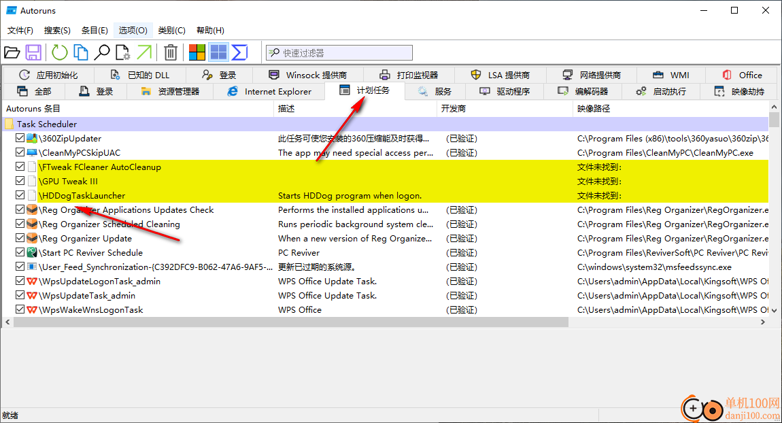Click the Task Scheduler folder icon
This screenshot has width=782, height=423.
(x=9, y=124)
